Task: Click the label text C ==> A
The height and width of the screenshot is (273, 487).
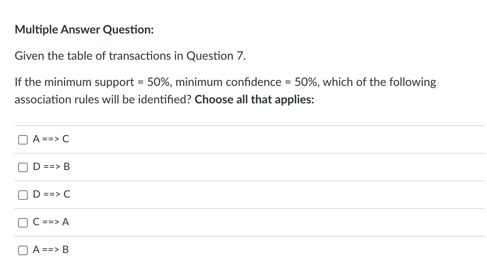Action: (x=51, y=222)
